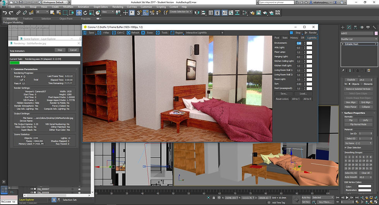Toggle smoothing group 1 button
Viewport: 379px width, 205px height.
[x=346, y=157]
